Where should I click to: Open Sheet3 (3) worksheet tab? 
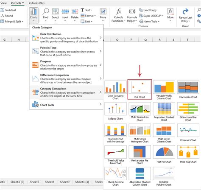[x=82, y=182]
